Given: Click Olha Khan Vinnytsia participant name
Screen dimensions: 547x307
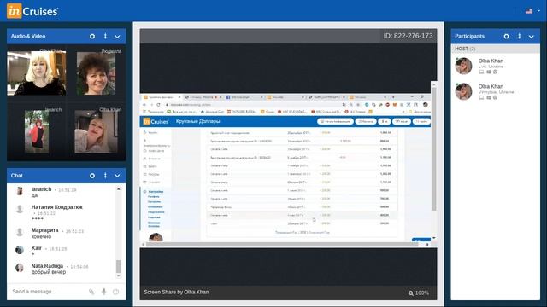Looking at the screenshot, I should coord(491,86).
